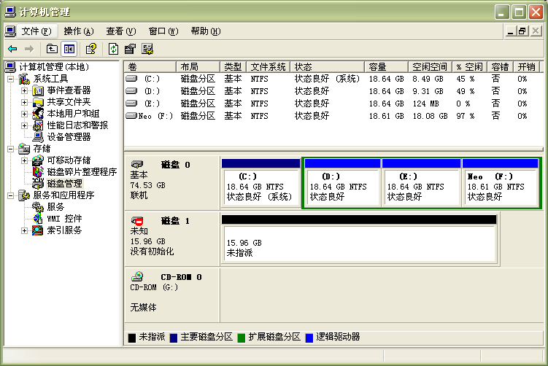Click the Disk Defragmenter (磁盘碎片整理程序) icon

[x=38, y=172]
